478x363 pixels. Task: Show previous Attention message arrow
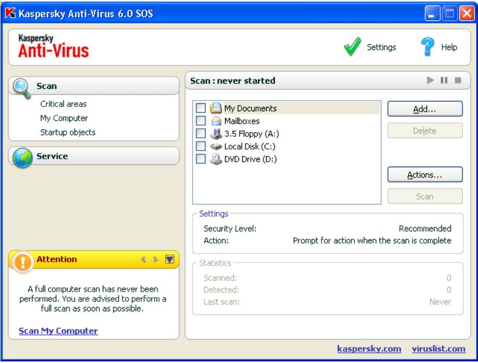tap(143, 259)
